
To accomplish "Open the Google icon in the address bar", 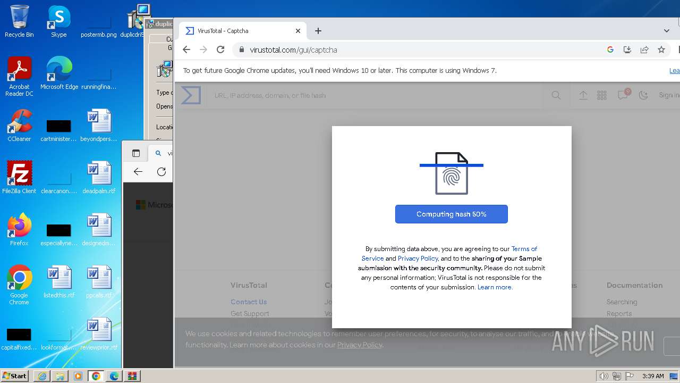I will coord(610,49).
